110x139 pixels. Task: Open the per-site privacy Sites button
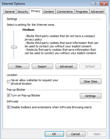click(x=19, y=66)
